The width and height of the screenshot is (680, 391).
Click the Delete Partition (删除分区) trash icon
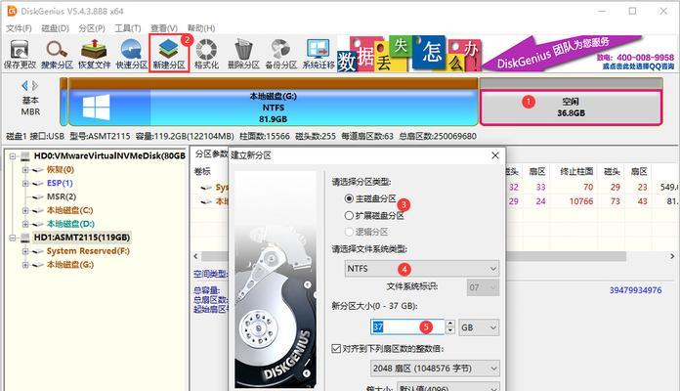click(x=243, y=54)
